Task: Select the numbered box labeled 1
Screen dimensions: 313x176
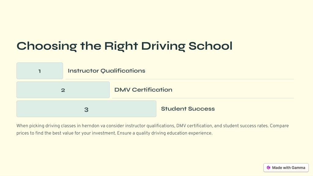Action: point(40,71)
